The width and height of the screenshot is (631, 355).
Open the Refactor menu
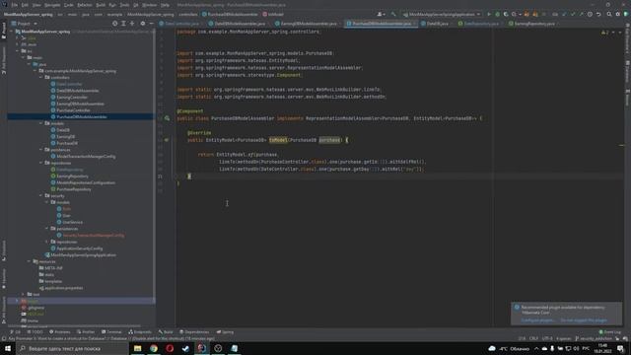[x=85, y=5]
